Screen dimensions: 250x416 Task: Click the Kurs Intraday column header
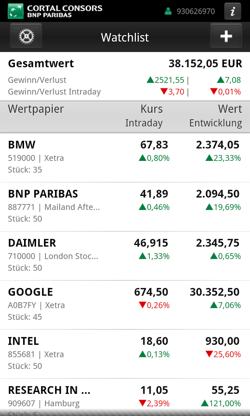tap(144, 116)
